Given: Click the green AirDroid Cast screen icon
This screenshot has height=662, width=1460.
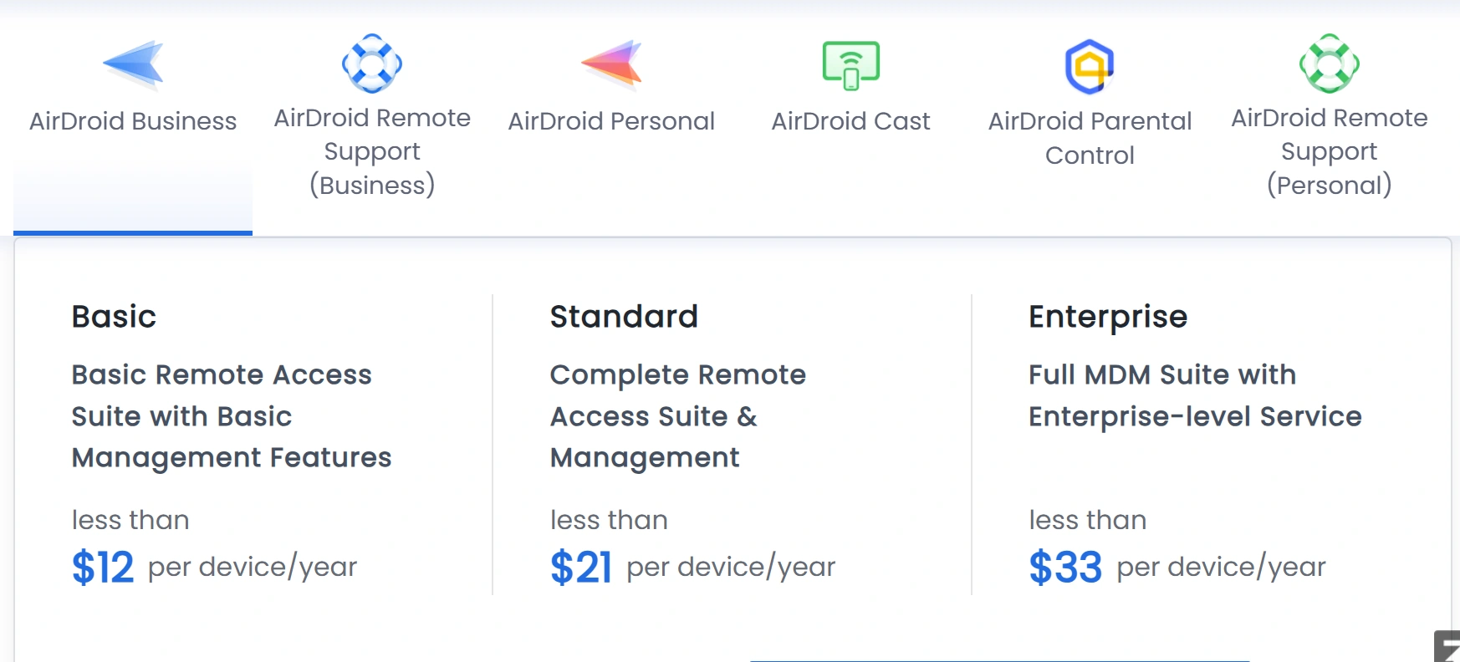Looking at the screenshot, I should [x=851, y=64].
